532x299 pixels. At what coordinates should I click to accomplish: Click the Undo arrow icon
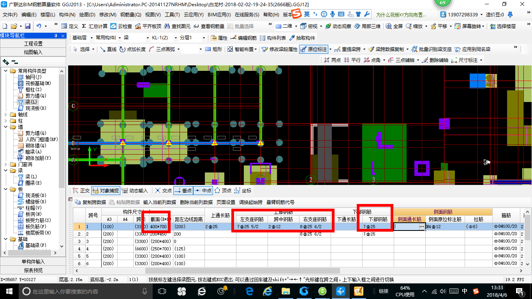39,26
